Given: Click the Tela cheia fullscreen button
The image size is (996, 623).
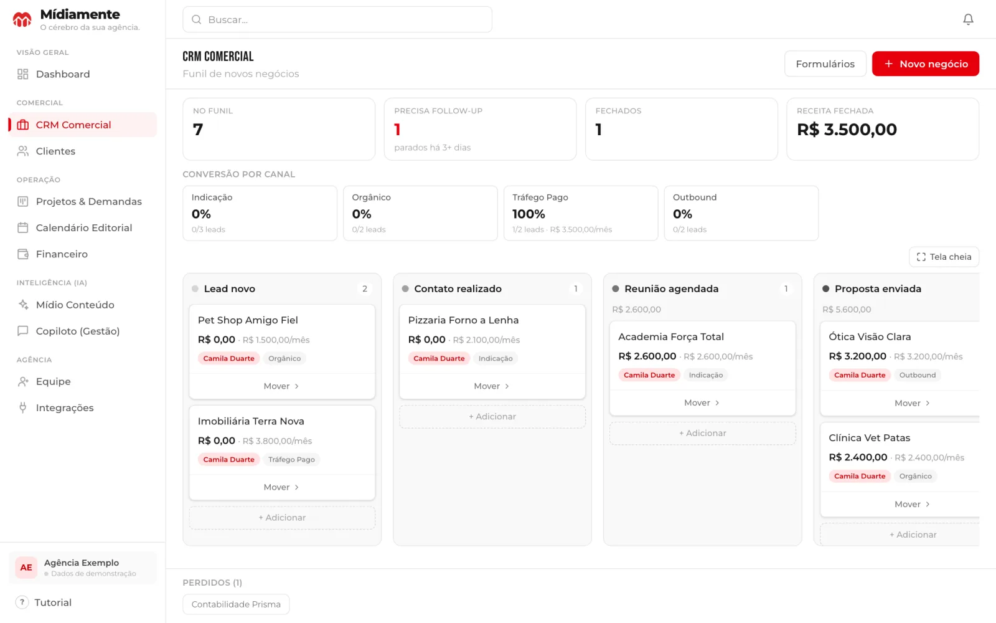Looking at the screenshot, I should [944, 257].
